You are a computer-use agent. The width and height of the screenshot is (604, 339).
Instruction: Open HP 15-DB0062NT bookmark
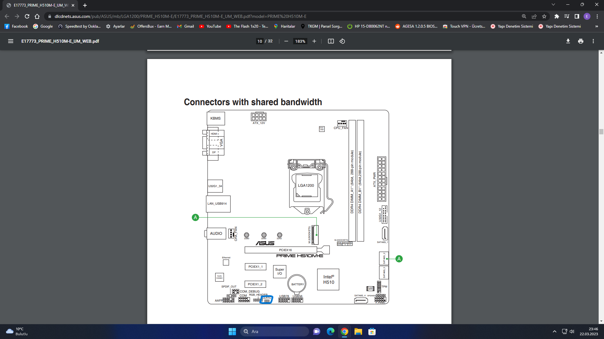[x=369, y=26]
